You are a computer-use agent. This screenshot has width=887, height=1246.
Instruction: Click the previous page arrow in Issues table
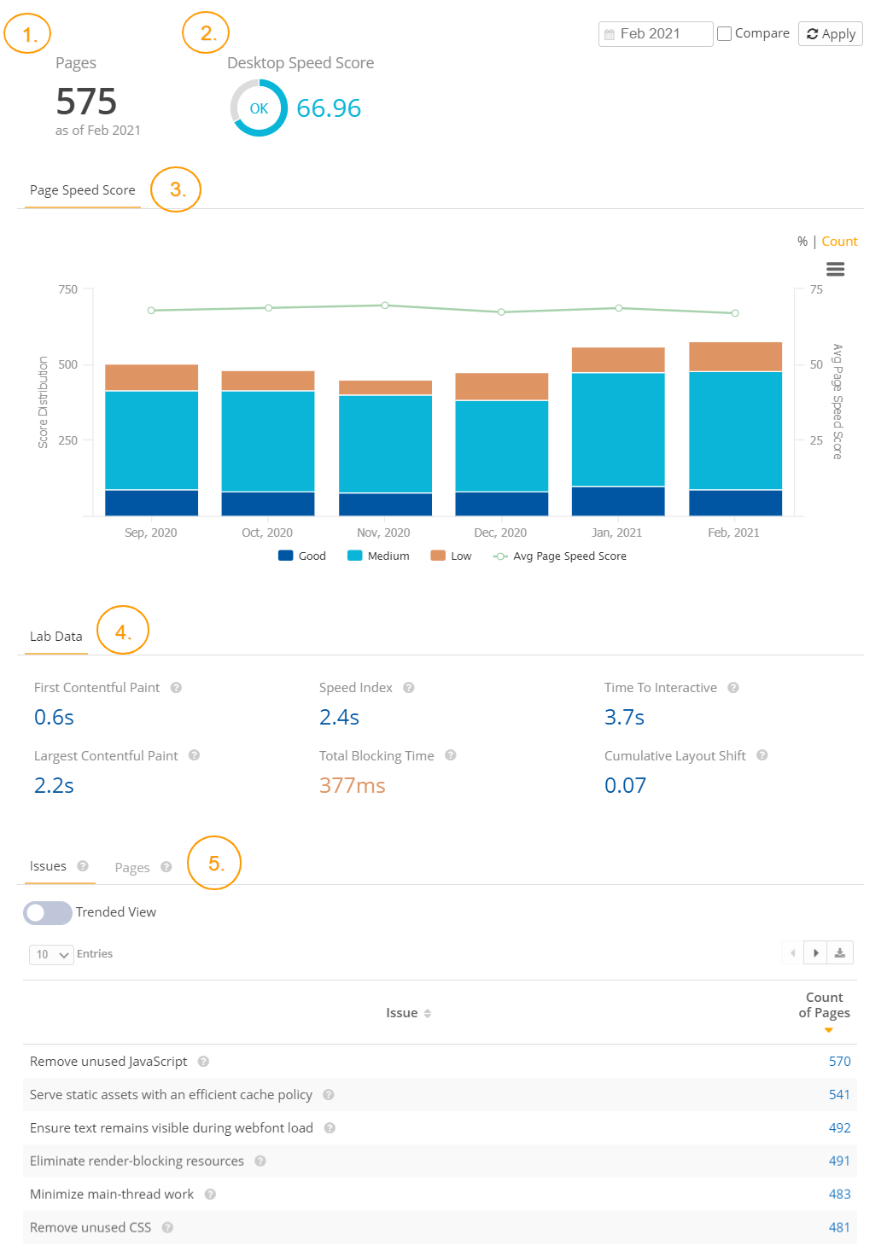[x=791, y=952]
